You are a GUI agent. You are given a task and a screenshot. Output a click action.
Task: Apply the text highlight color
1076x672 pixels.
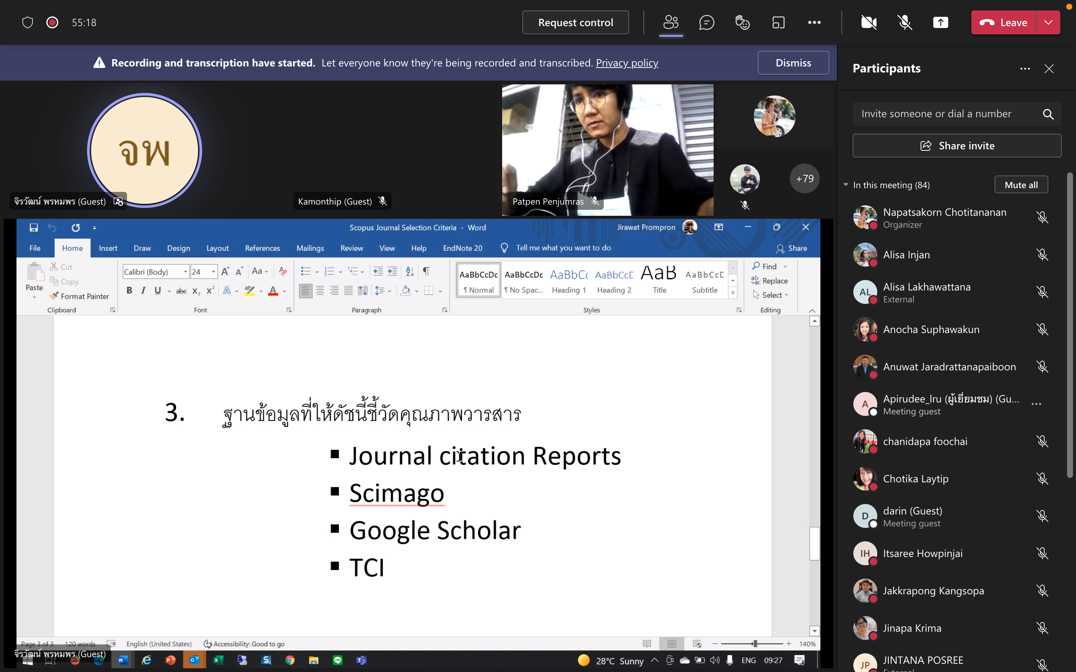point(250,291)
